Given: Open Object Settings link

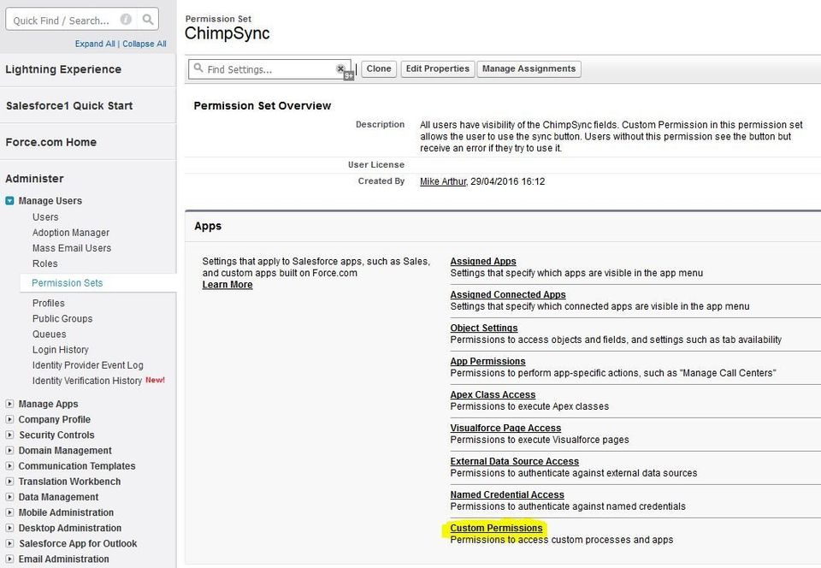Looking at the screenshot, I should point(484,328).
